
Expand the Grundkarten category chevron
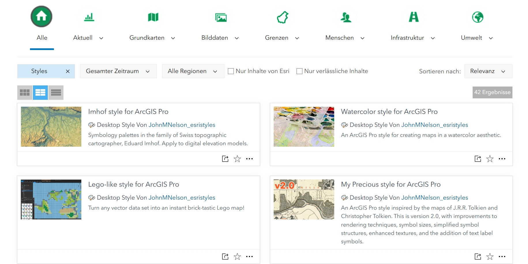(x=173, y=38)
